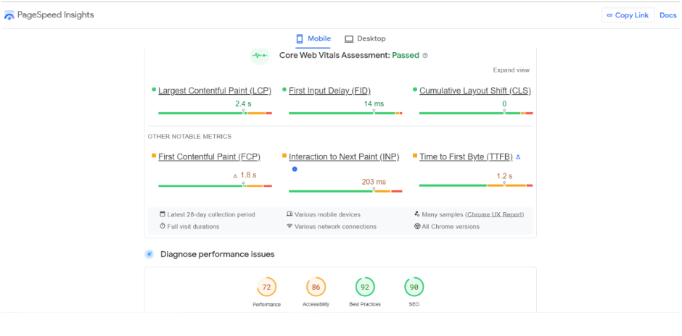The image size is (682, 336).
Task: Open the Chrome UX Report link
Action: pos(494,214)
